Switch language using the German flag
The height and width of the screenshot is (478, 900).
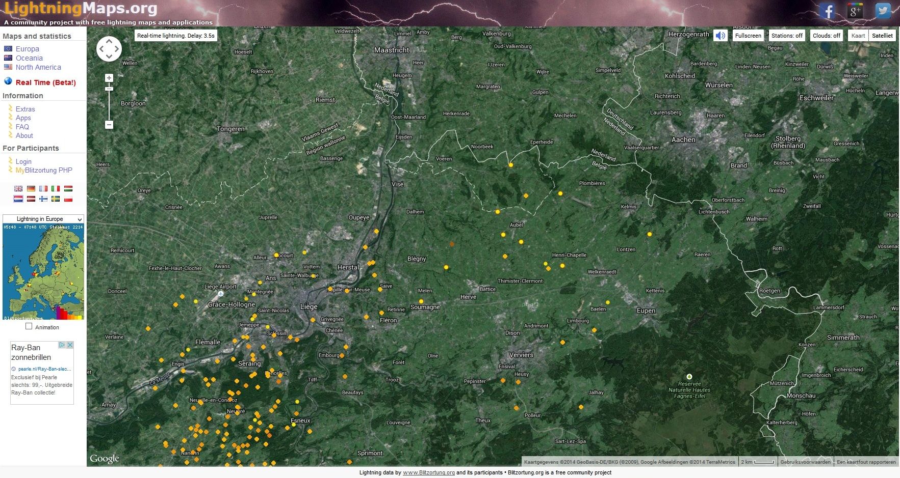point(31,189)
